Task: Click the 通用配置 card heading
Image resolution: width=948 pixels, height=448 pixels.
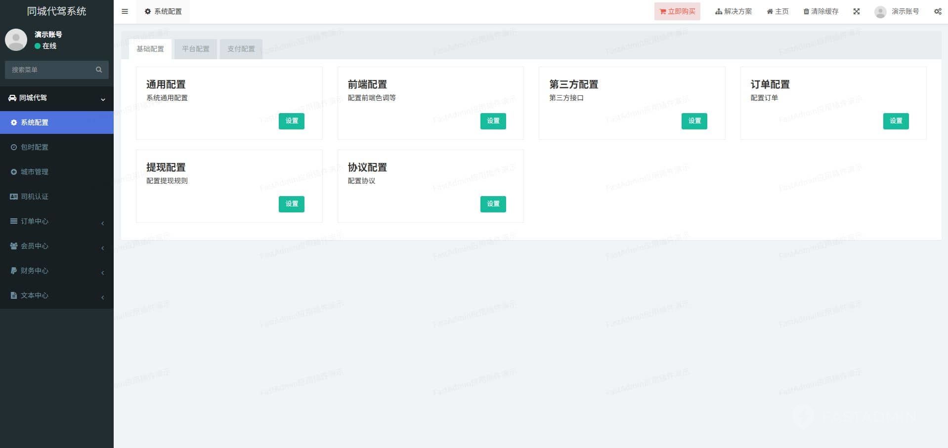Action: coord(166,84)
